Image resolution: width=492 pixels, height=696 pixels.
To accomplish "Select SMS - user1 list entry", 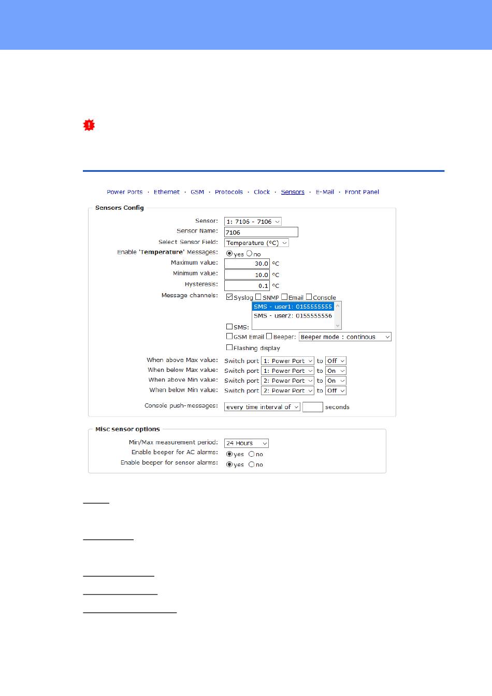I will tap(293, 307).
